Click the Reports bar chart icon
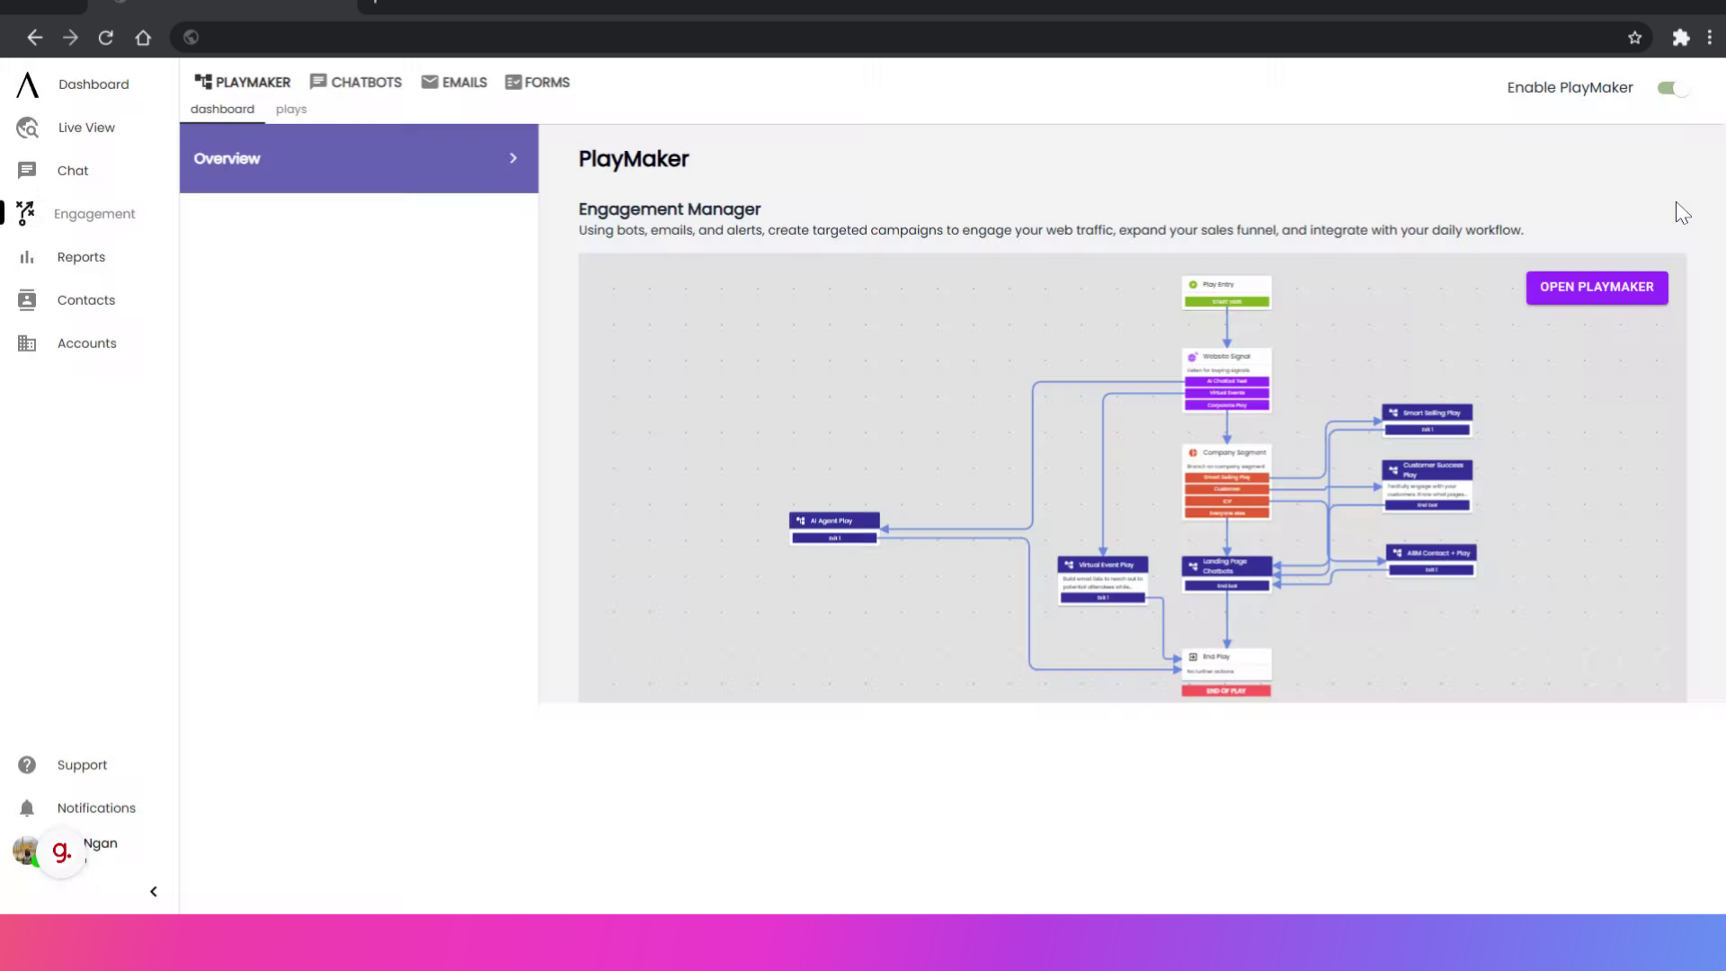This screenshot has height=971, width=1726. [27, 257]
